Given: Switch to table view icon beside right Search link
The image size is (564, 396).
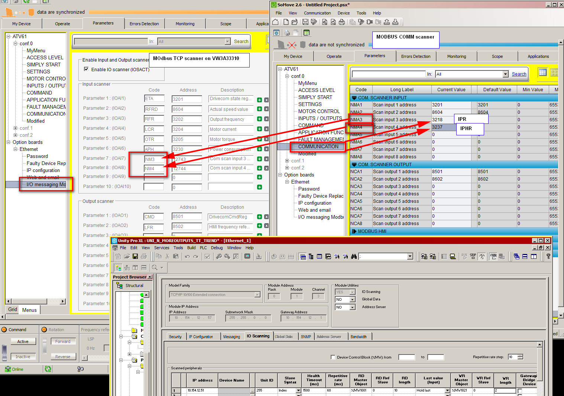Looking at the screenshot, I should tap(542, 72).
